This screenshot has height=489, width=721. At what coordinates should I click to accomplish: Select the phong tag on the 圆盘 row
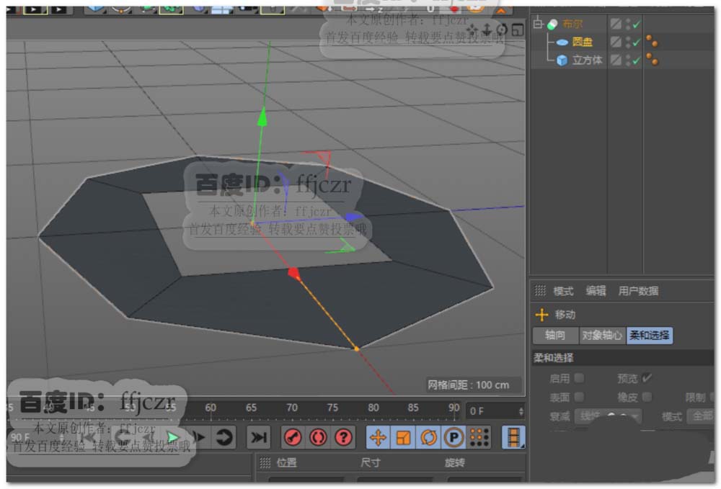tap(652, 41)
